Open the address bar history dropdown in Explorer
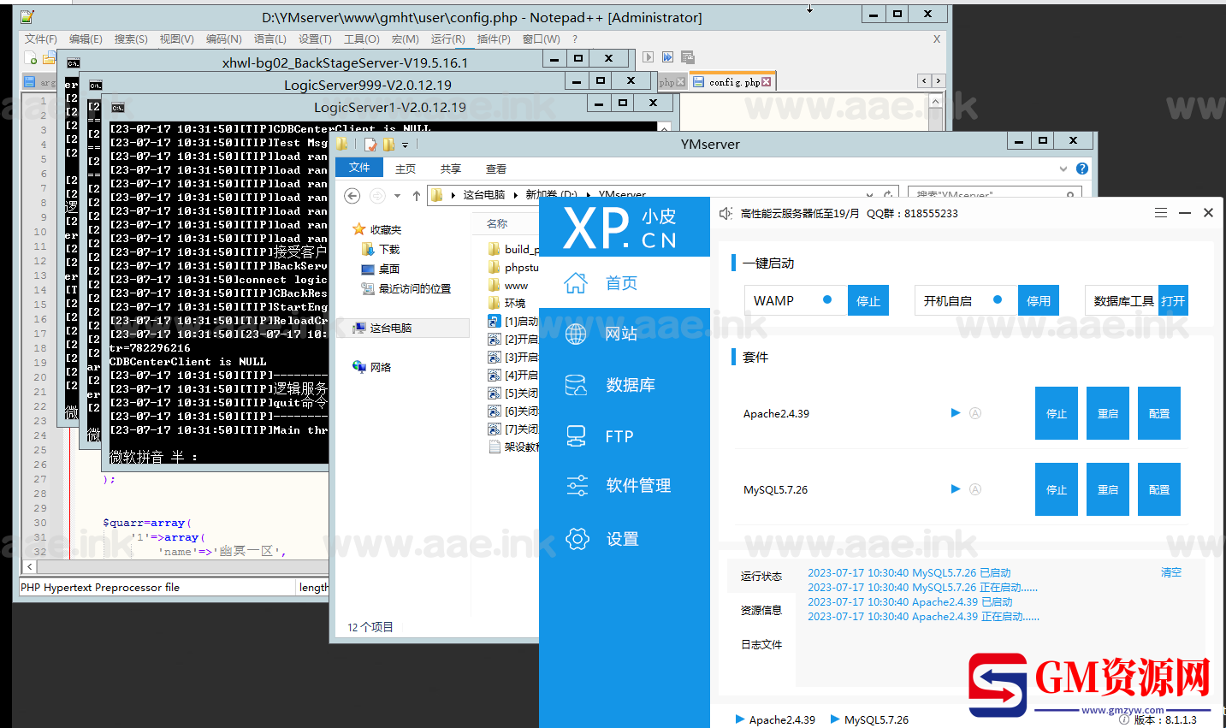This screenshot has height=728, width=1226. (x=870, y=195)
